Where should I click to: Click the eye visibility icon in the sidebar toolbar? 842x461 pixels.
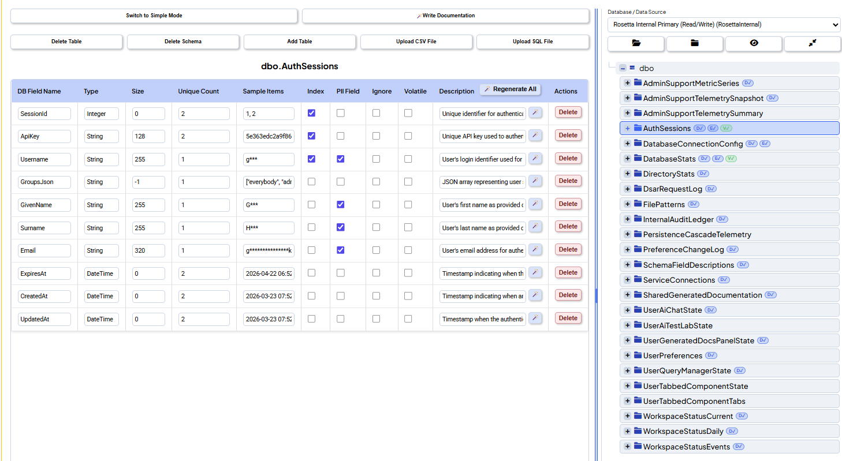(754, 43)
